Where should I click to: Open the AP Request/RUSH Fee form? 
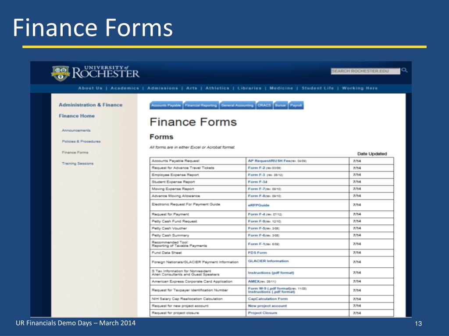269,161
